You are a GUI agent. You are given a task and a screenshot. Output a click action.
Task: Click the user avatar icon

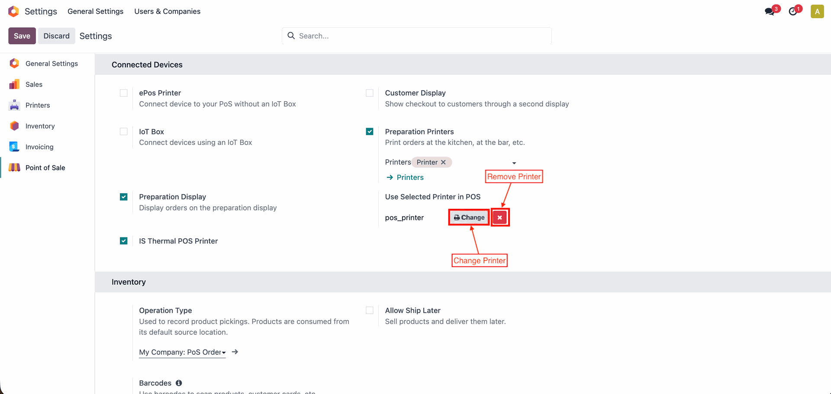point(817,12)
